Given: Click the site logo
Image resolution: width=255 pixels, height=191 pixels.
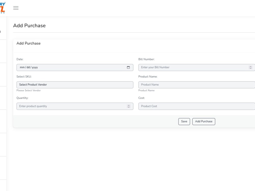Looking at the screenshot, I should (x=3, y=8).
